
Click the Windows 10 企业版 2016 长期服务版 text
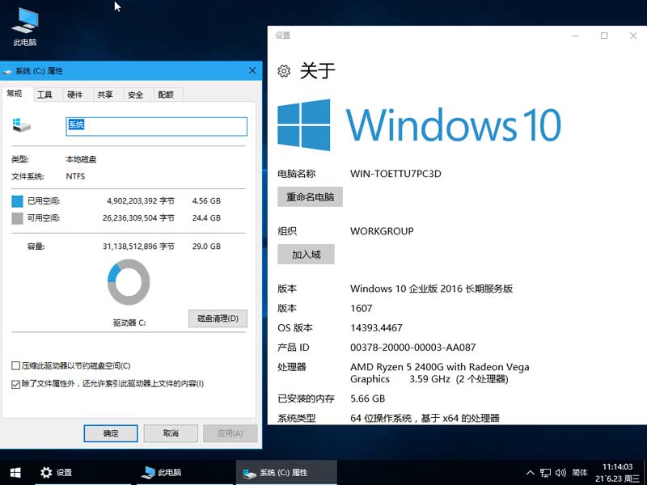[431, 289]
